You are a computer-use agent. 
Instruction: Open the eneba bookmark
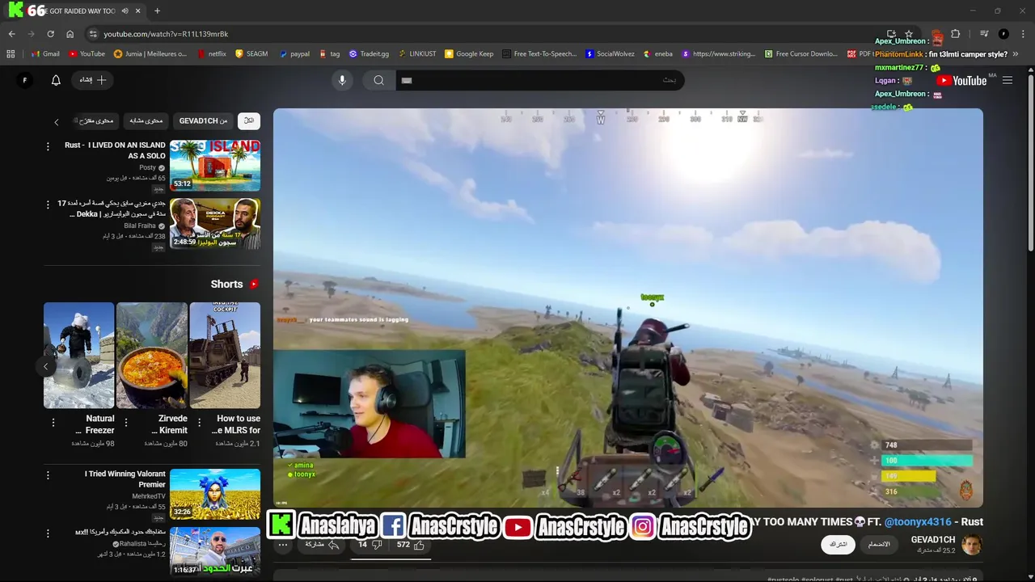658,54
